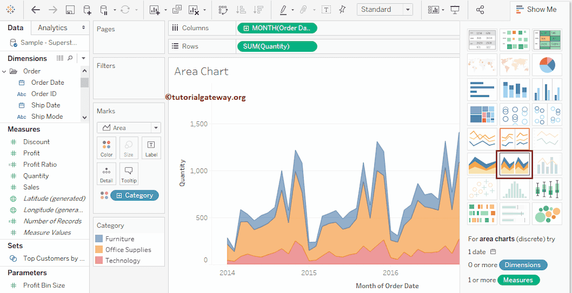This screenshot has width=572, height=293.
Task: Switch to the Analytics tab
Action: [x=53, y=28]
